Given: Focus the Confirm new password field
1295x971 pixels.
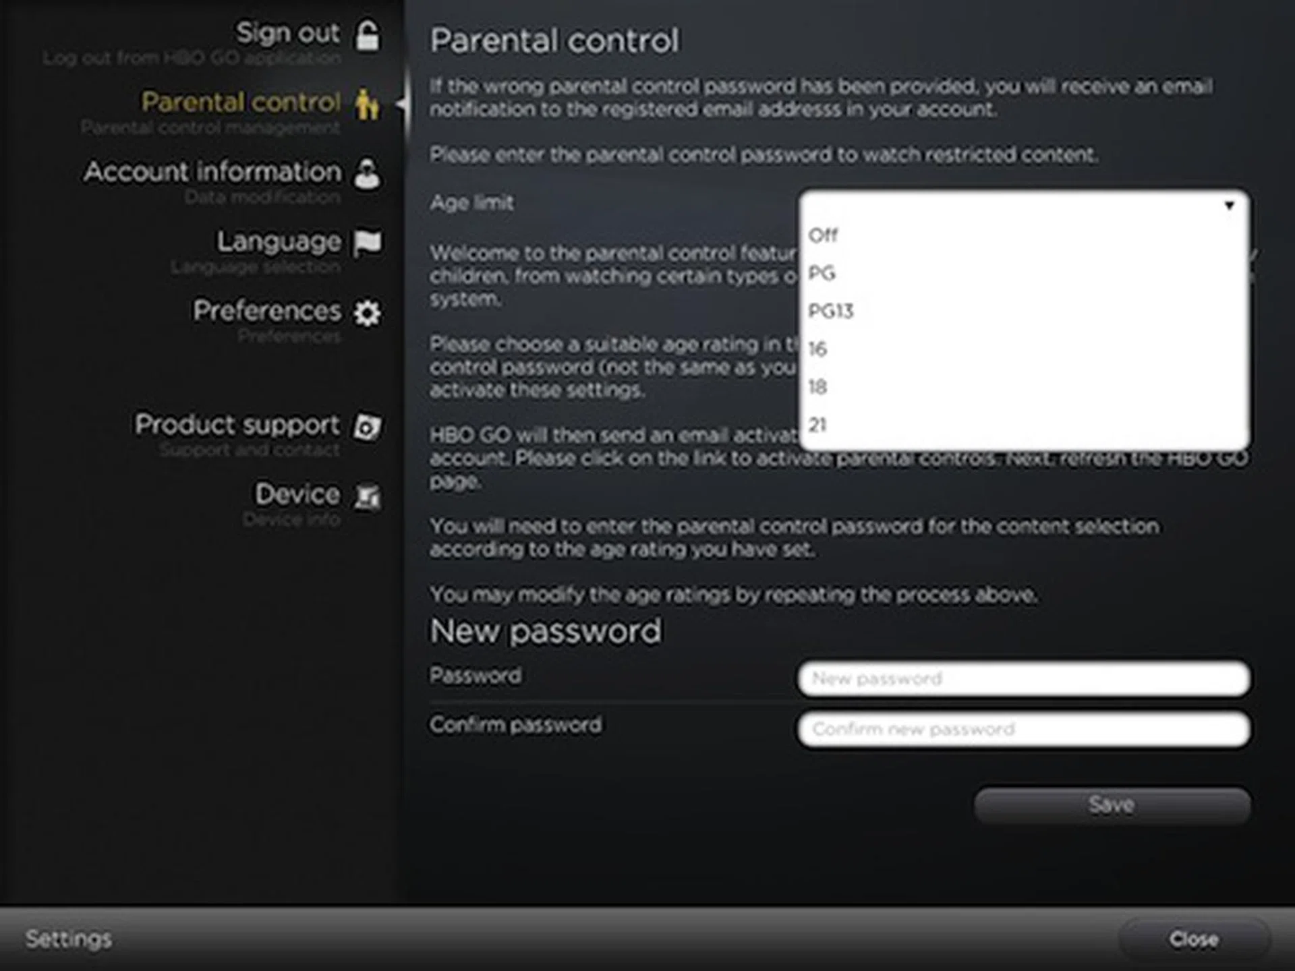Looking at the screenshot, I should (x=1023, y=729).
